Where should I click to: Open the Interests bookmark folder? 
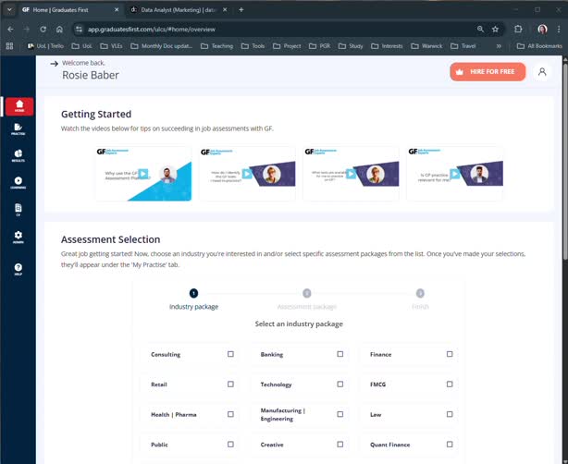click(x=387, y=46)
